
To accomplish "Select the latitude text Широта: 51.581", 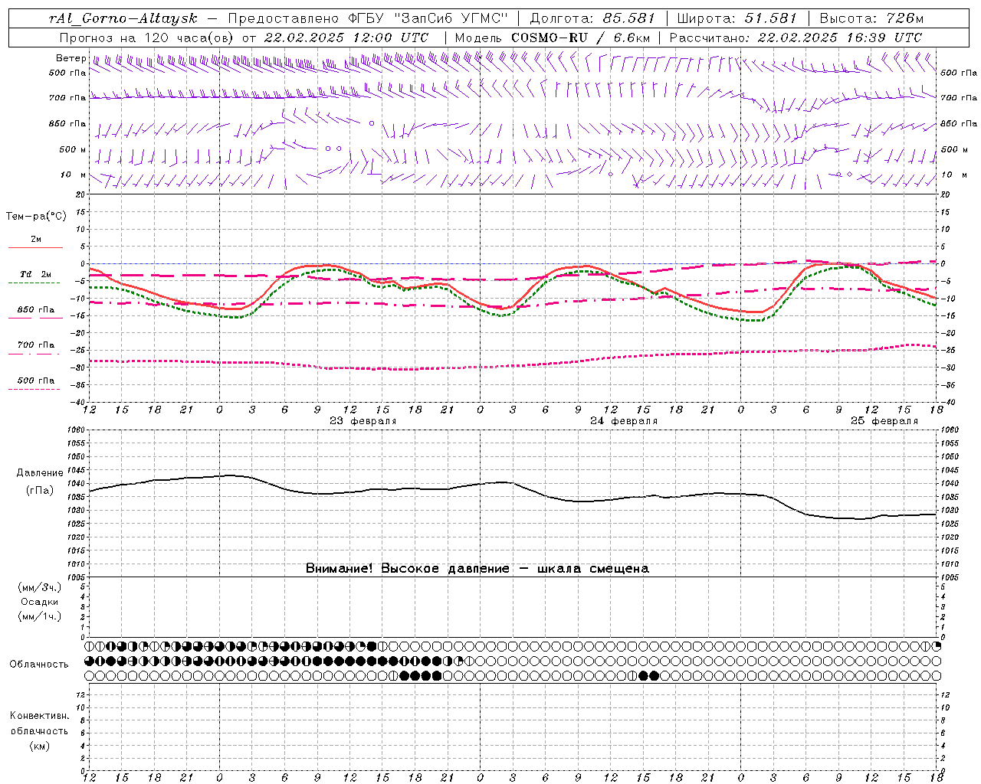I will pyautogui.click(x=737, y=18).
